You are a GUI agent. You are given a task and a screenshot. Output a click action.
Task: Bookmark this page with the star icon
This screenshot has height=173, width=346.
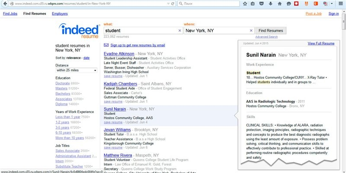[245, 3]
